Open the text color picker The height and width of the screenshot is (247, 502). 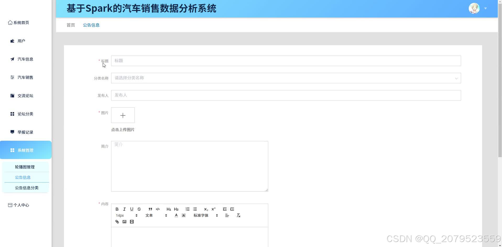pos(176,215)
